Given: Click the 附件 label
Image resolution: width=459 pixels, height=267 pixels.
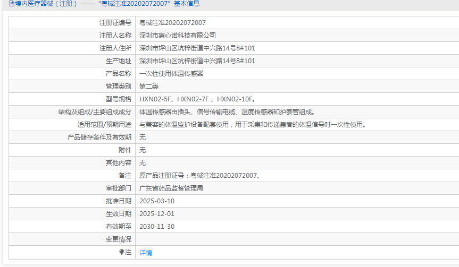Looking at the screenshot, I should [125, 150].
